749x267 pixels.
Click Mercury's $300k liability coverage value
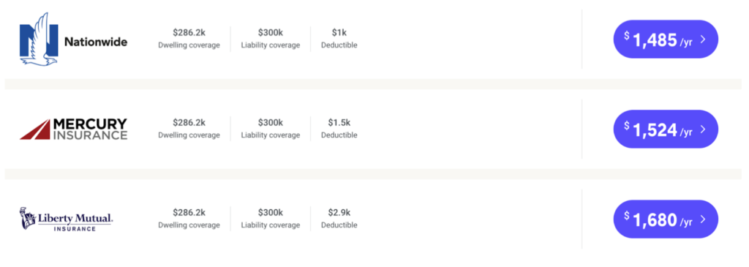tap(271, 122)
